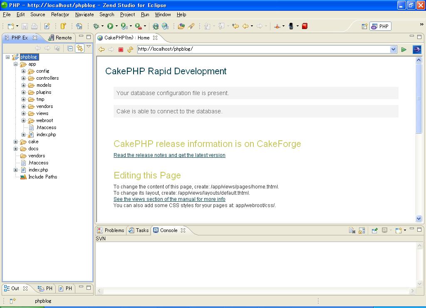Click the console horizontal scrollbar left arrow
Screen dimensions: 426x308
99,291
